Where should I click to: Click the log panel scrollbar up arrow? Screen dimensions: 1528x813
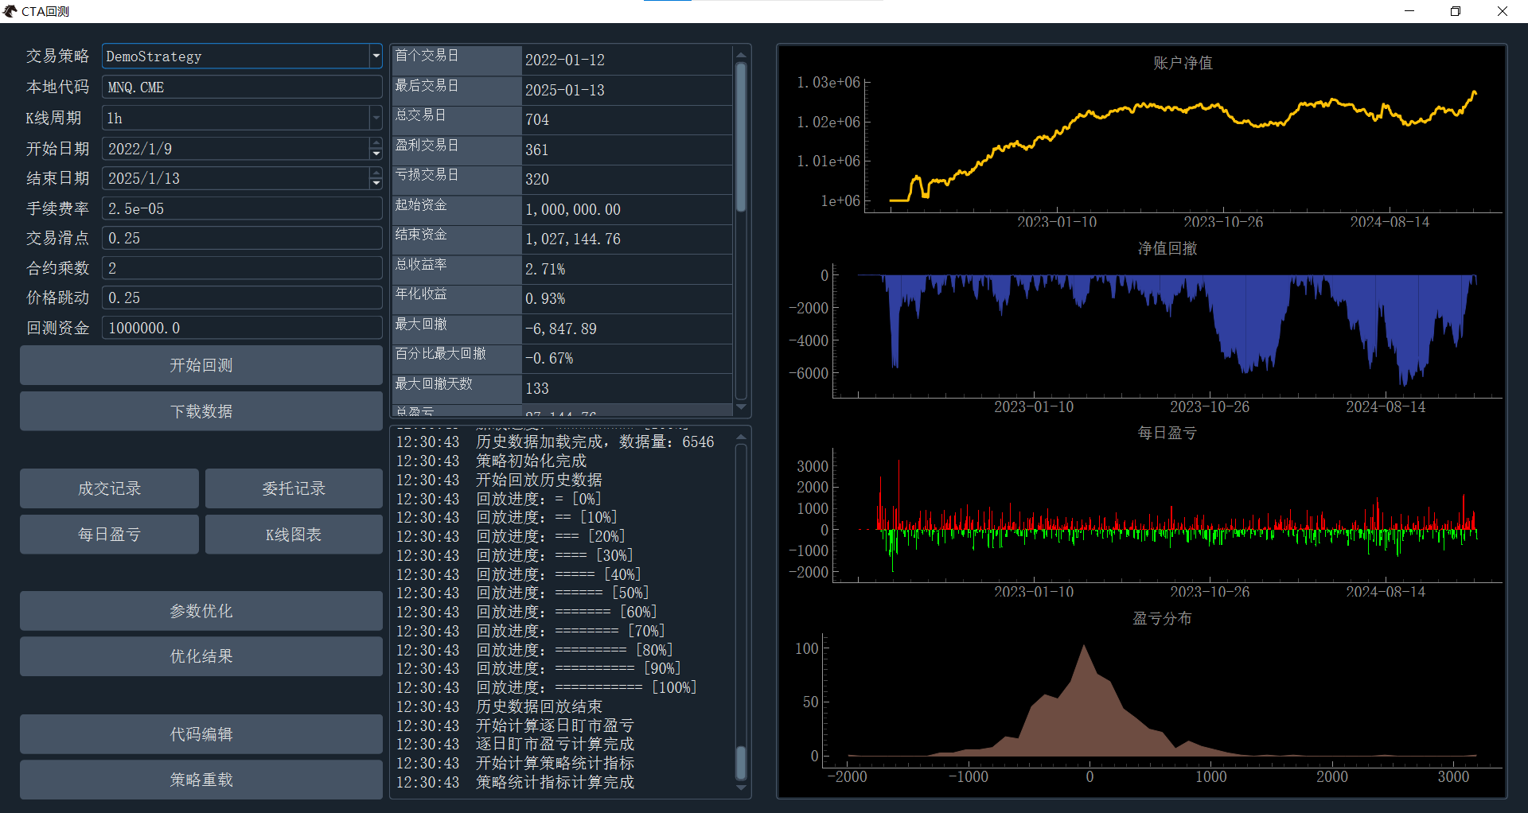(741, 437)
